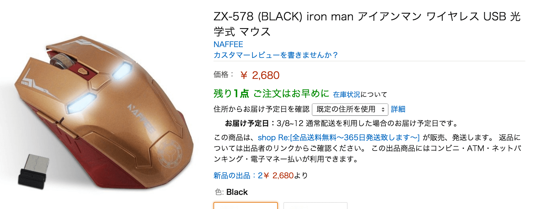Visit the NAFFEE brand page

[228, 44]
